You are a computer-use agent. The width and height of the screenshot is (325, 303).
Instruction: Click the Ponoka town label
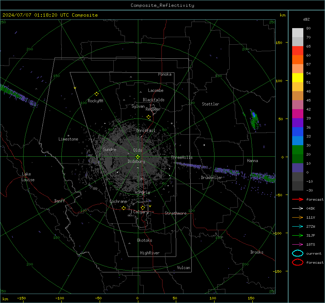click(x=165, y=74)
